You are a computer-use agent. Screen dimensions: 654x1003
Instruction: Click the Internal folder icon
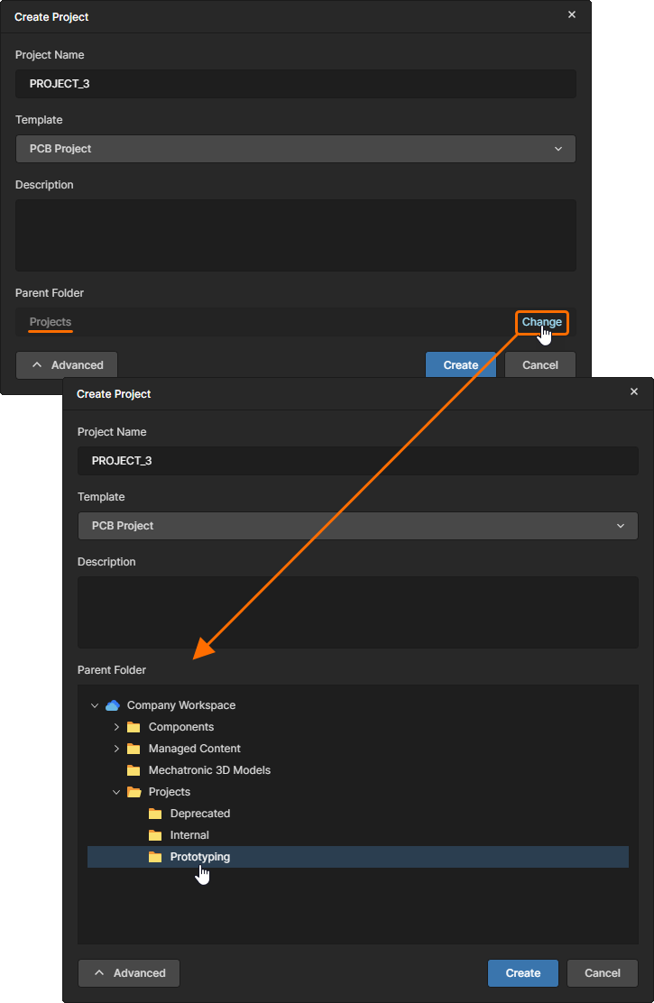click(x=155, y=835)
